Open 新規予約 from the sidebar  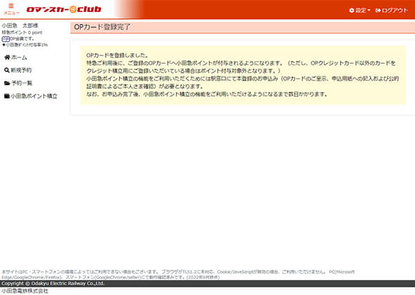pos(21,70)
